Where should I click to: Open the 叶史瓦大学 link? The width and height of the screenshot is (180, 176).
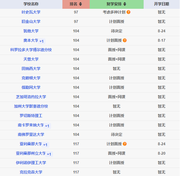(31, 12)
